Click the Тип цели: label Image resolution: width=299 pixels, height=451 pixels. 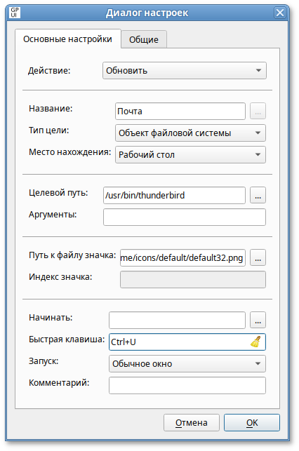pyautogui.click(x=49, y=130)
